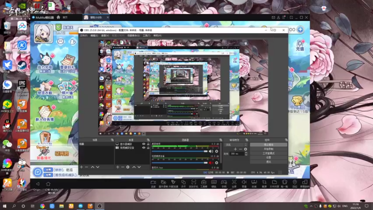
Task: Open source properties gear in Sources panel
Action: (128, 167)
